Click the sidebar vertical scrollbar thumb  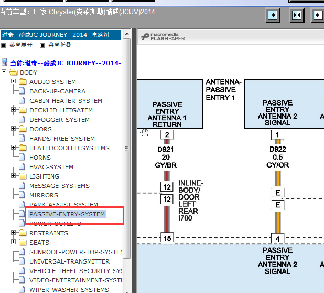[x=127, y=149]
